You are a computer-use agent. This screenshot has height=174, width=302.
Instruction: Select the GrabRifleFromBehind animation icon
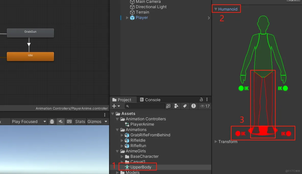127,135
